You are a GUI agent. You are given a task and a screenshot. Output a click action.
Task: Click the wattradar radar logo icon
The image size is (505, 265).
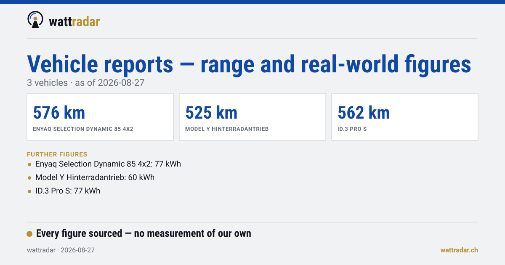[35, 19]
